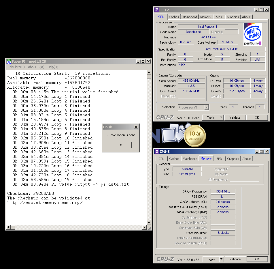Image resolution: width=274 pixels, height=269 pixels.
Task: Minimize the bottom CPU-Z Memory window
Action: pos(257,152)
